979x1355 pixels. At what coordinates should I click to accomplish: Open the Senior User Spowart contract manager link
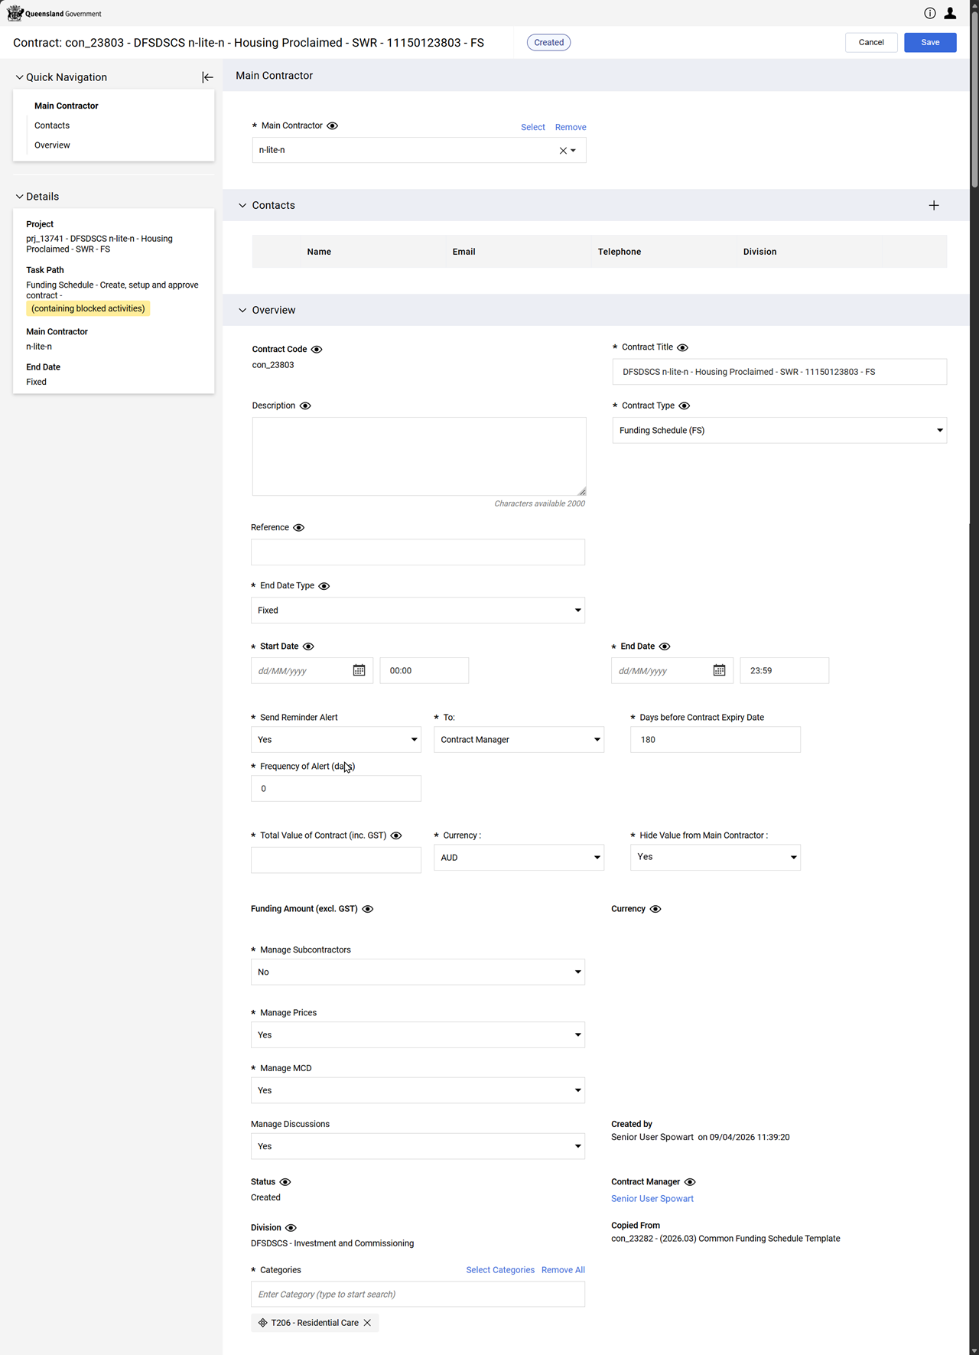click(x=652, y=1199)
